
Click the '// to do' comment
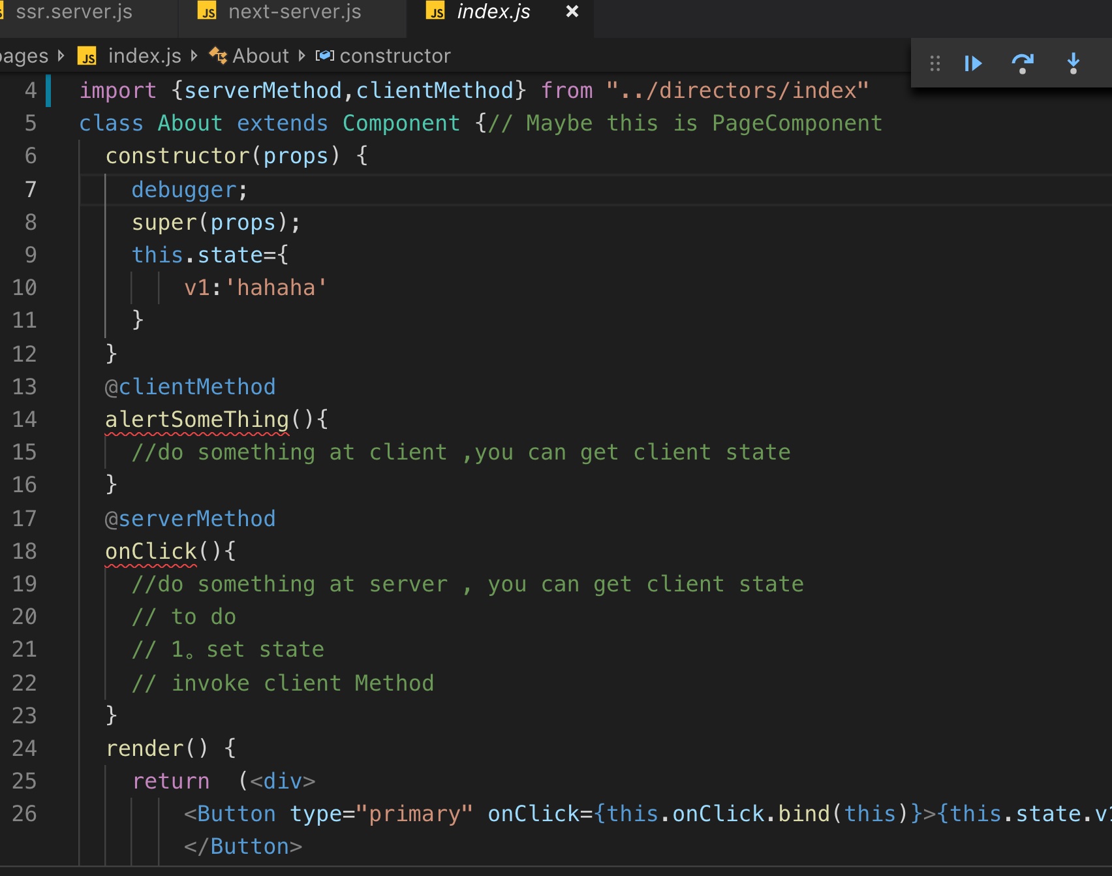(x=184, y=617)
